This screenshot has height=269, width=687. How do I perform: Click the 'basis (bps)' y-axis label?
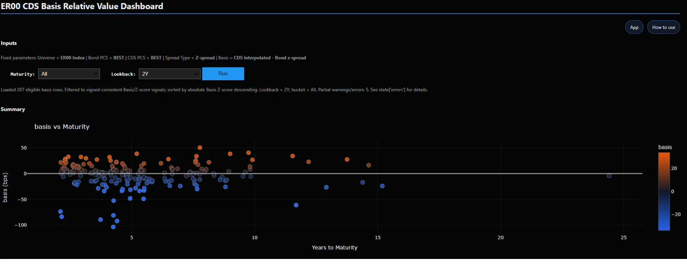[x=6, y=186]
